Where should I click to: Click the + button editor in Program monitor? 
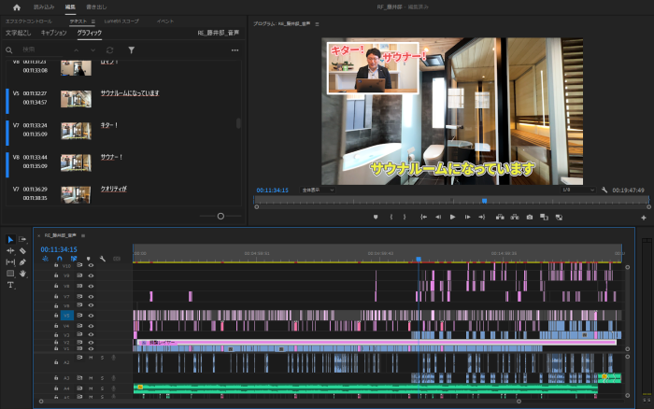[x=644, y=217]
